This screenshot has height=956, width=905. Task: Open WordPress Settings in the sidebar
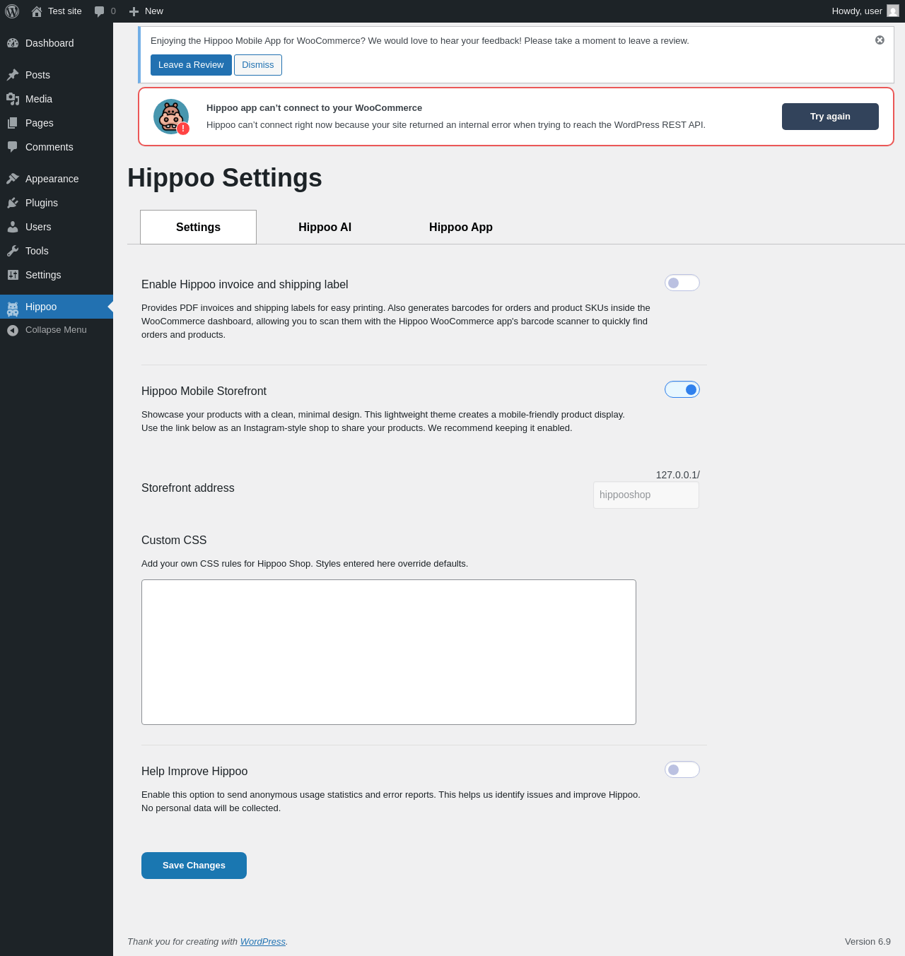[x=57, y=275]
